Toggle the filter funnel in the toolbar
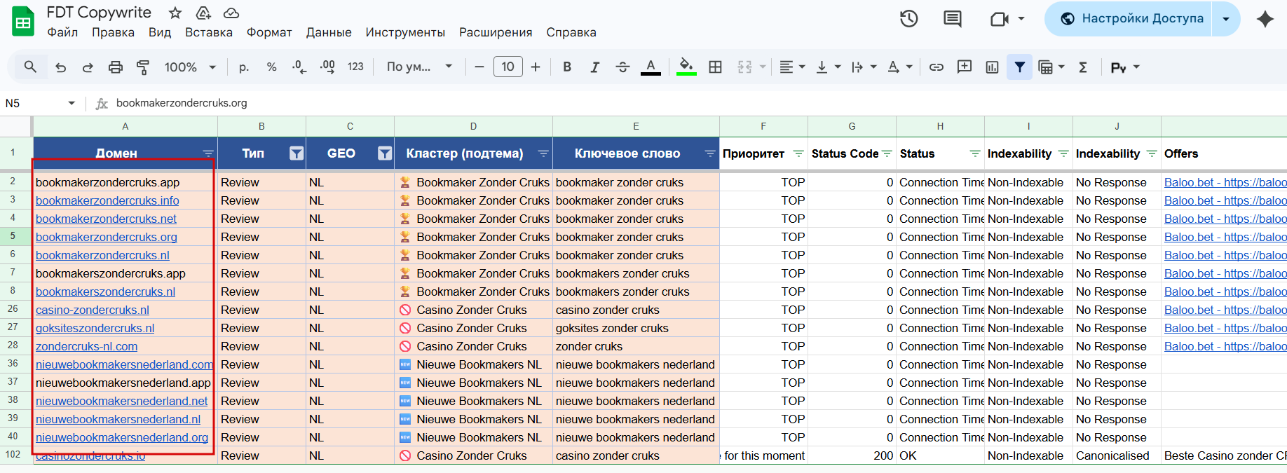Image resolution: width=1287 pixels, height=473 pixels. tap(1019, 67)
